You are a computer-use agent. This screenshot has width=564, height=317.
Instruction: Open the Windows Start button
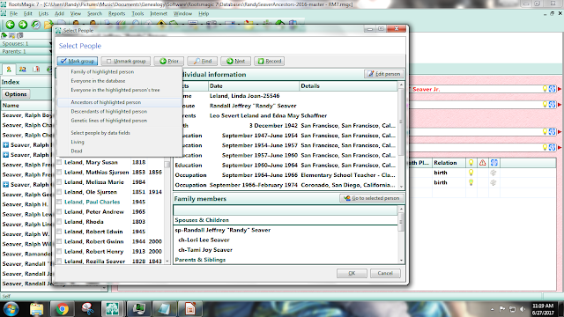click(x=11, y=309)
